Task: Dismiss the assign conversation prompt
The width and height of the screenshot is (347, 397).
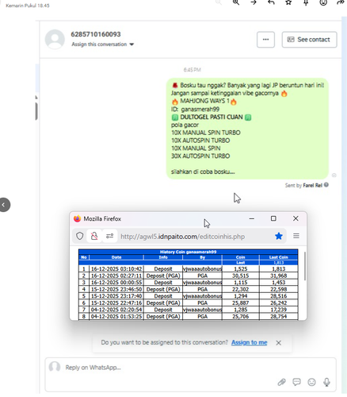Action: click(x=278, y=343)
